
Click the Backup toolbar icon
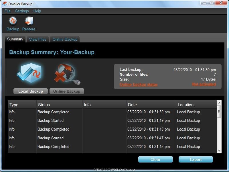coord(13,21)
